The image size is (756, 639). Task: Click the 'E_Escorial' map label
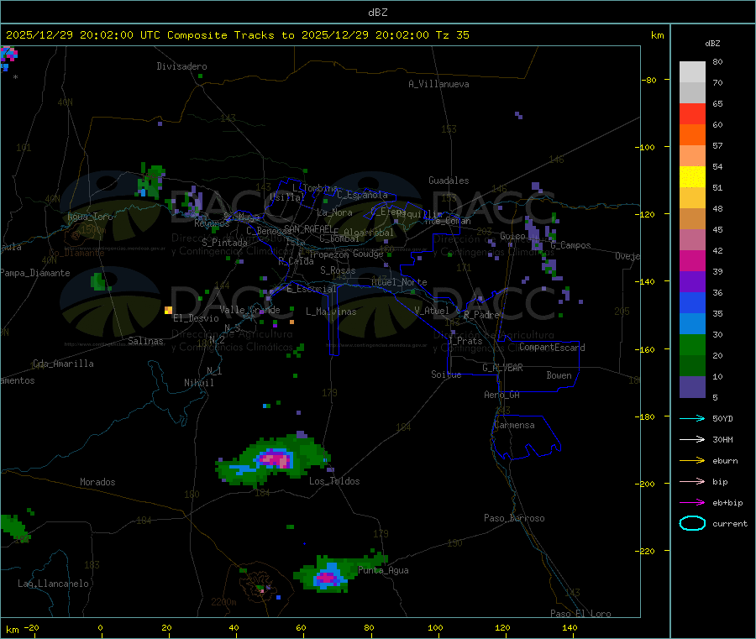point(312,289)
